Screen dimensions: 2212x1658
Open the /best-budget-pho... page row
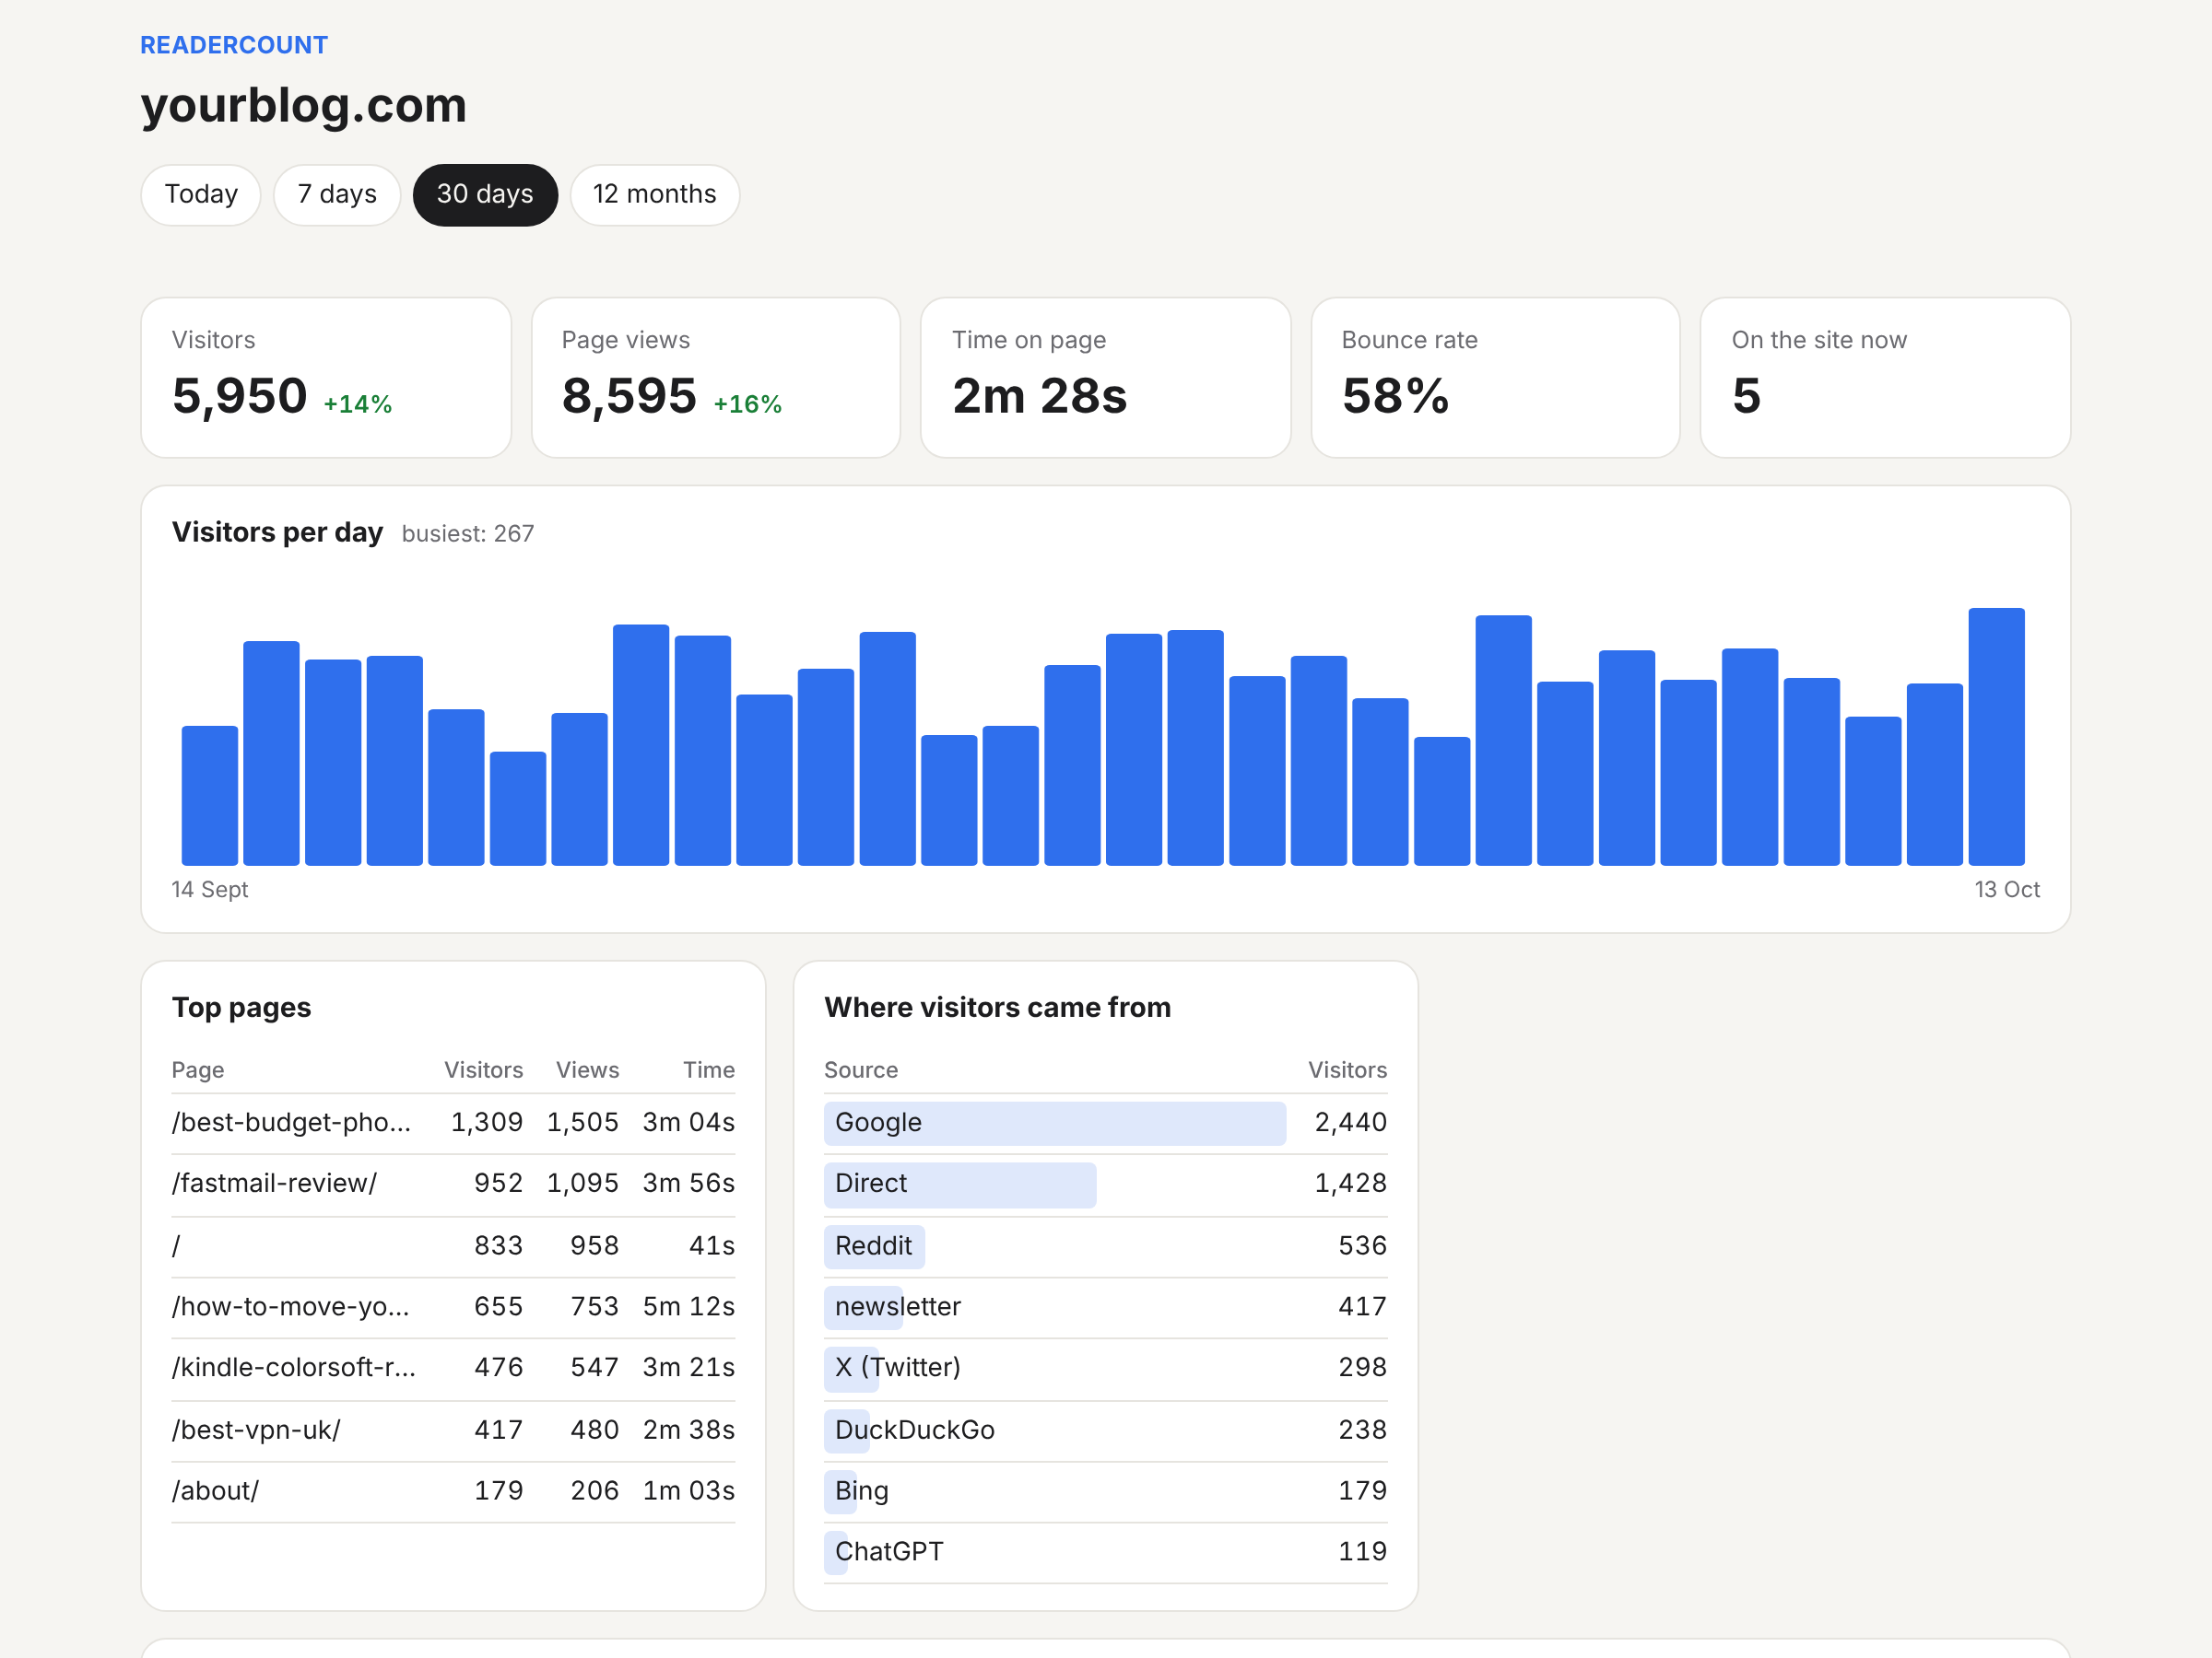pyautogui.click(x=453, y=1124)
